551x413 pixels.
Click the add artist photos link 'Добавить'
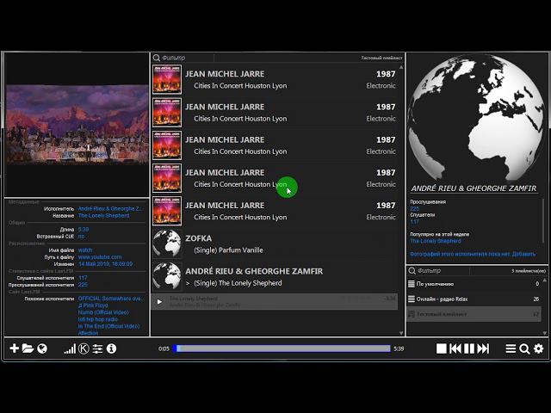[523, 254]
